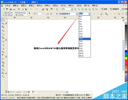Image resolution: width=128 pixels, height=100 pixels.
Task: Pick the green swatch in the palette
Action: coord(126,56)
